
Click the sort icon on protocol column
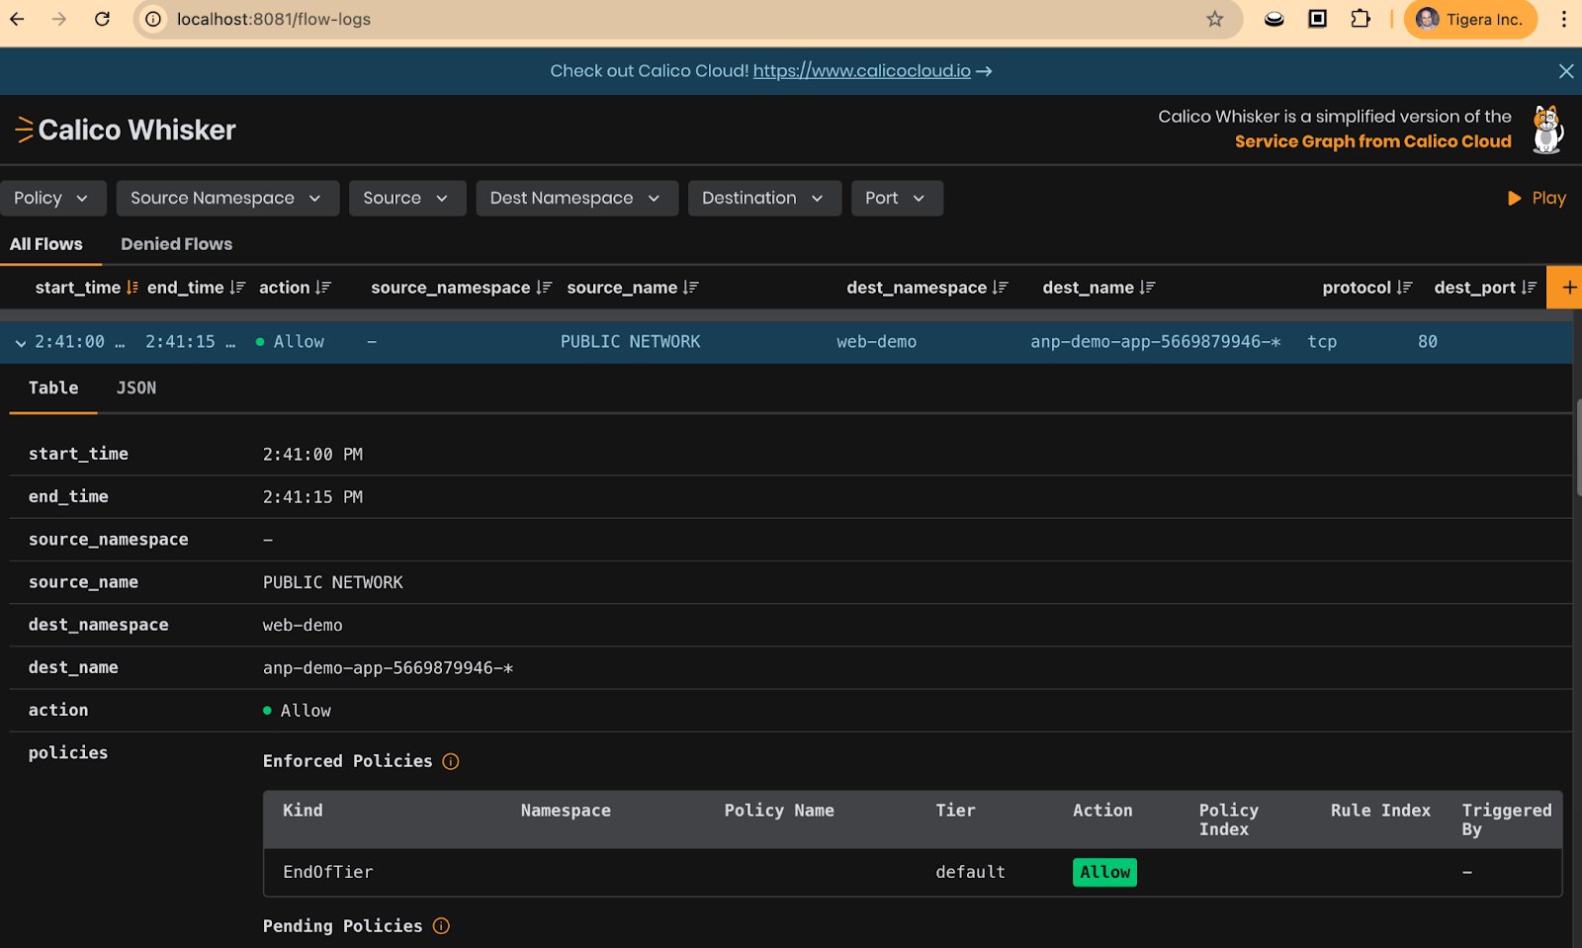[x=1404, y=288]
